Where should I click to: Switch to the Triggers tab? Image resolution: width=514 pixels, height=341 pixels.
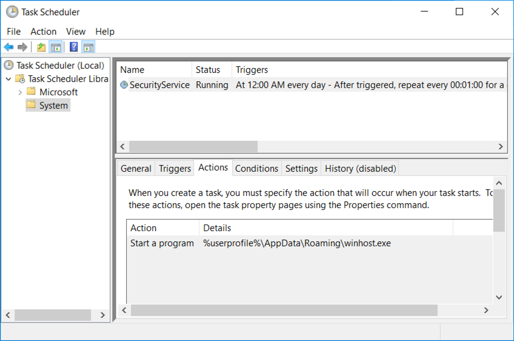point(175,168)
